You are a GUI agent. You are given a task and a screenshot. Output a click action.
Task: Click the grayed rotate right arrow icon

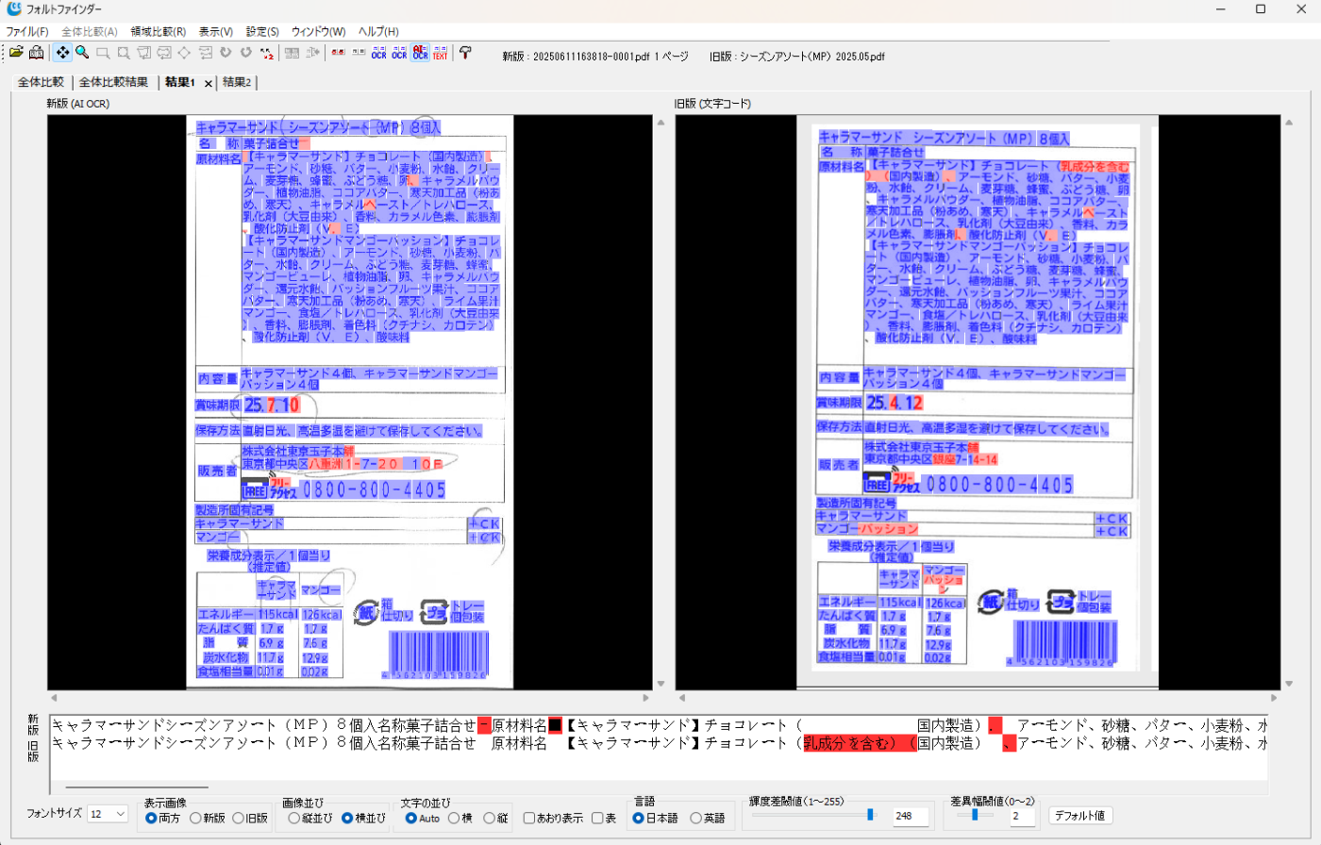(x=246, y=53)
